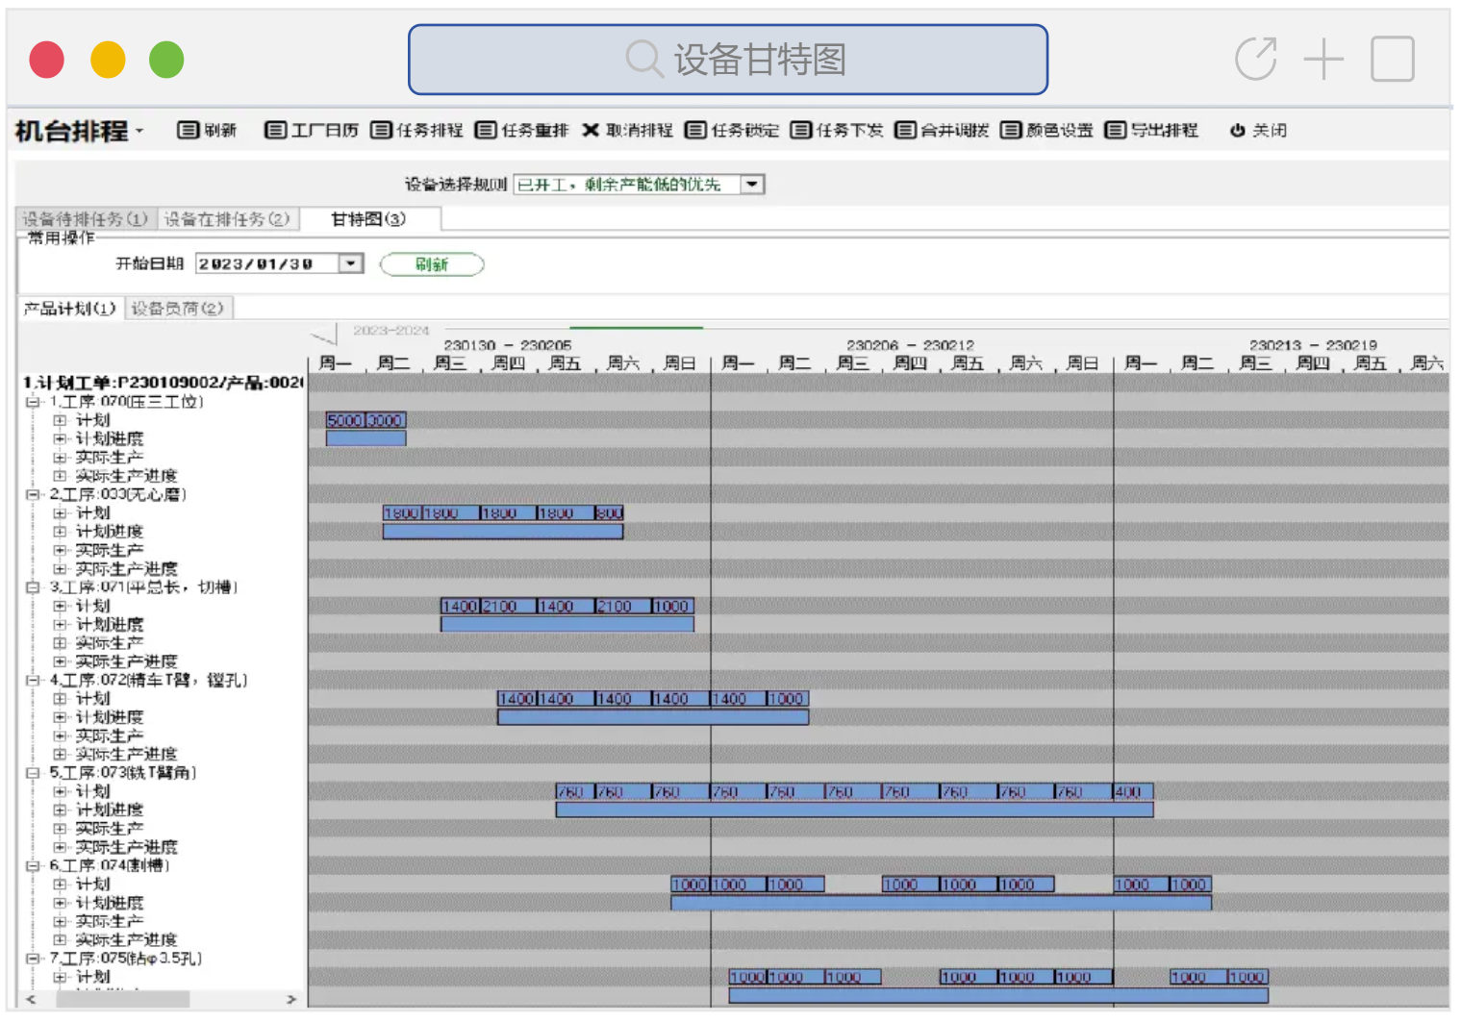Click the 任务锁定 toolbar icon

coord(695,130)
